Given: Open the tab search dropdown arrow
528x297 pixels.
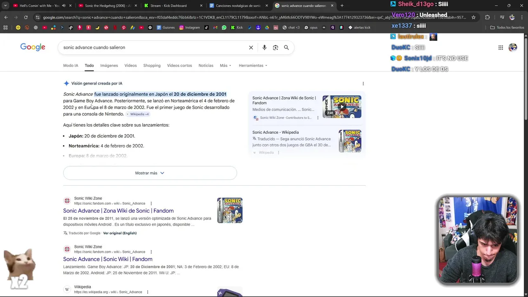Looking at the screenshot, I should 5,6.
